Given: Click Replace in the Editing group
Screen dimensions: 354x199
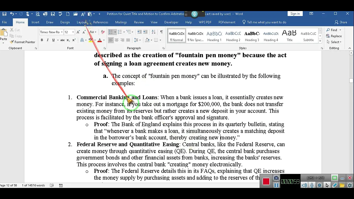Looking at the screenshot, I should [334, 36].
